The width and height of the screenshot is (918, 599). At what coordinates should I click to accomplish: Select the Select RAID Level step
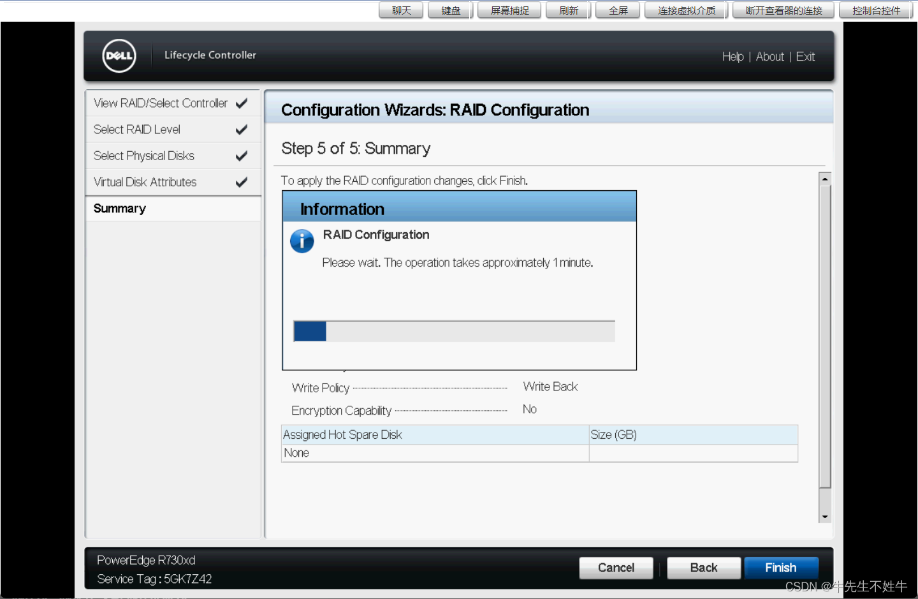click(x=173, y=129)
